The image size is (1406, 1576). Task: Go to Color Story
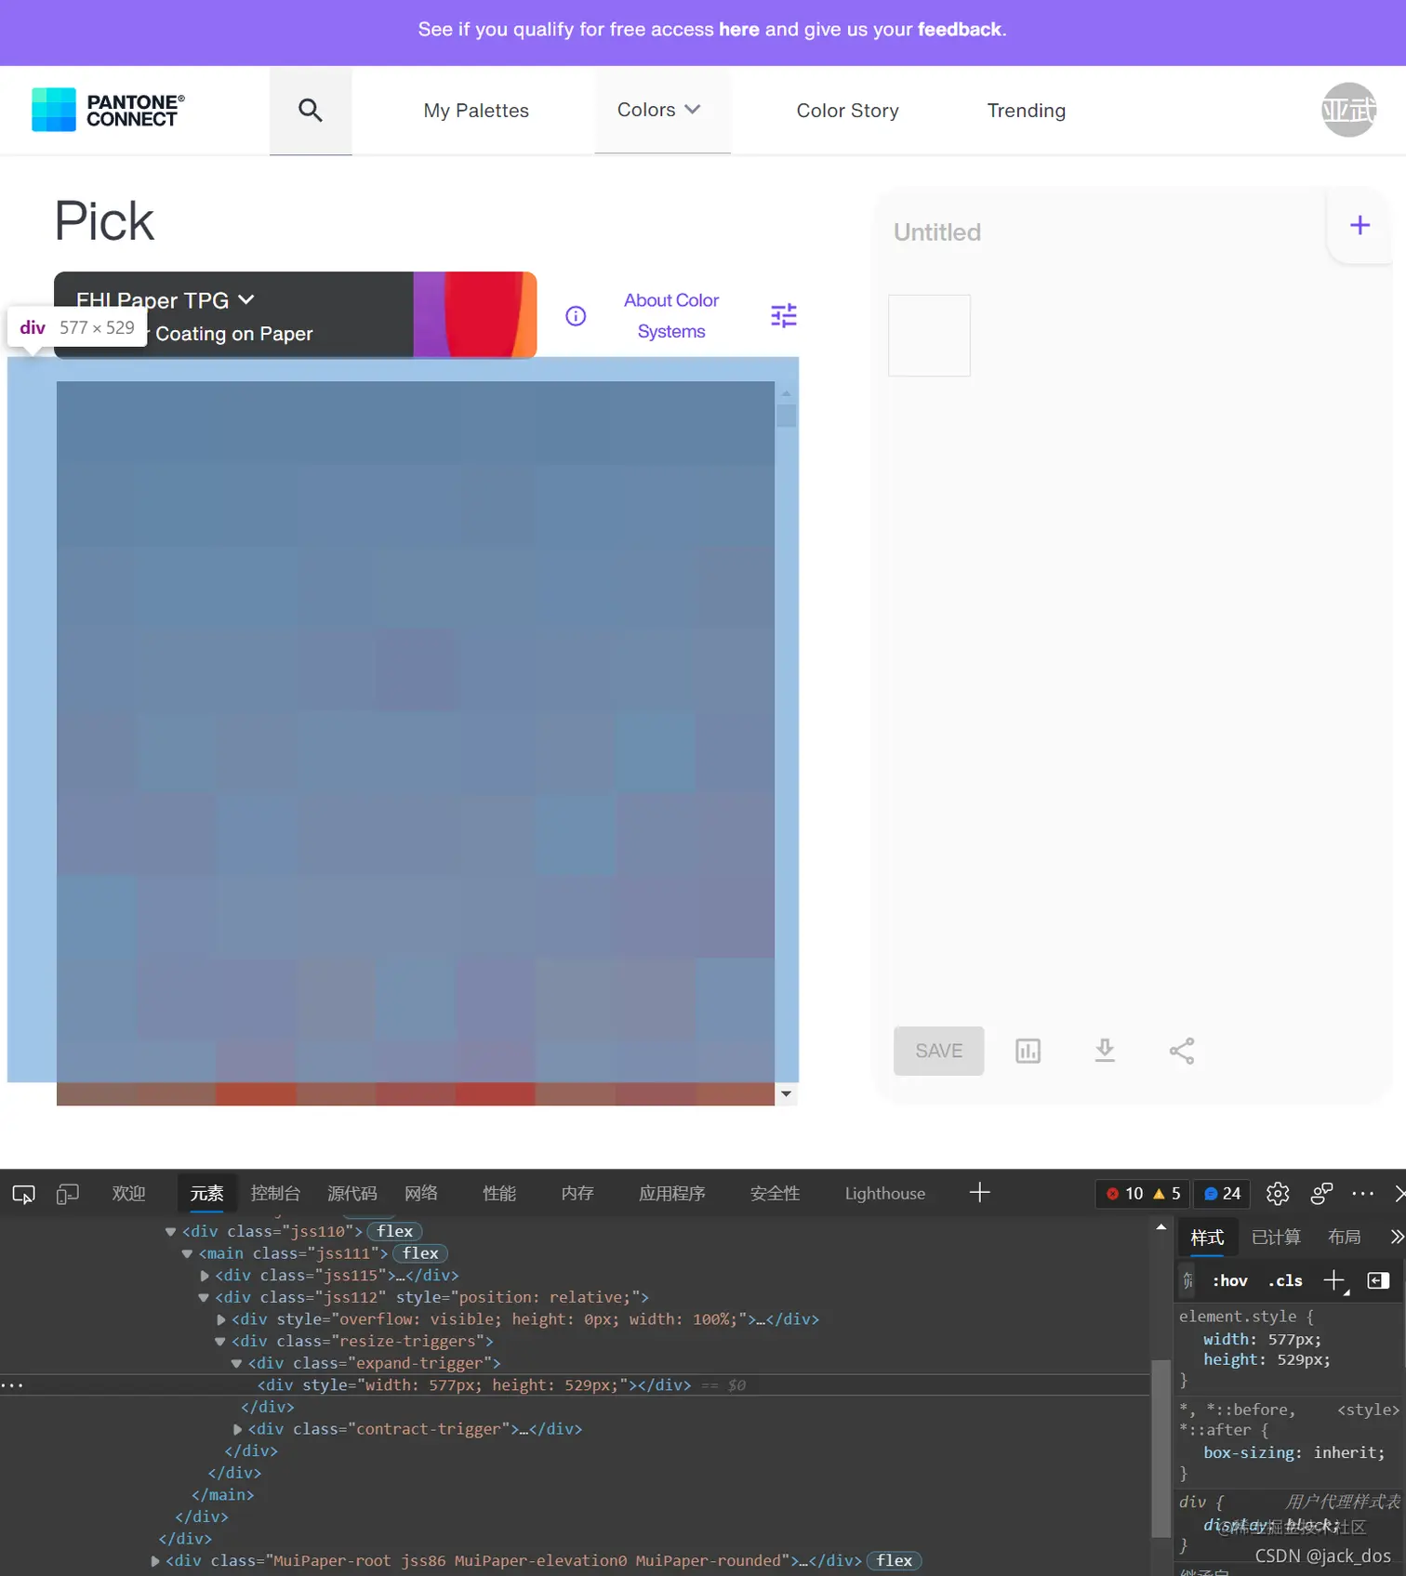(x=847, y=111)
